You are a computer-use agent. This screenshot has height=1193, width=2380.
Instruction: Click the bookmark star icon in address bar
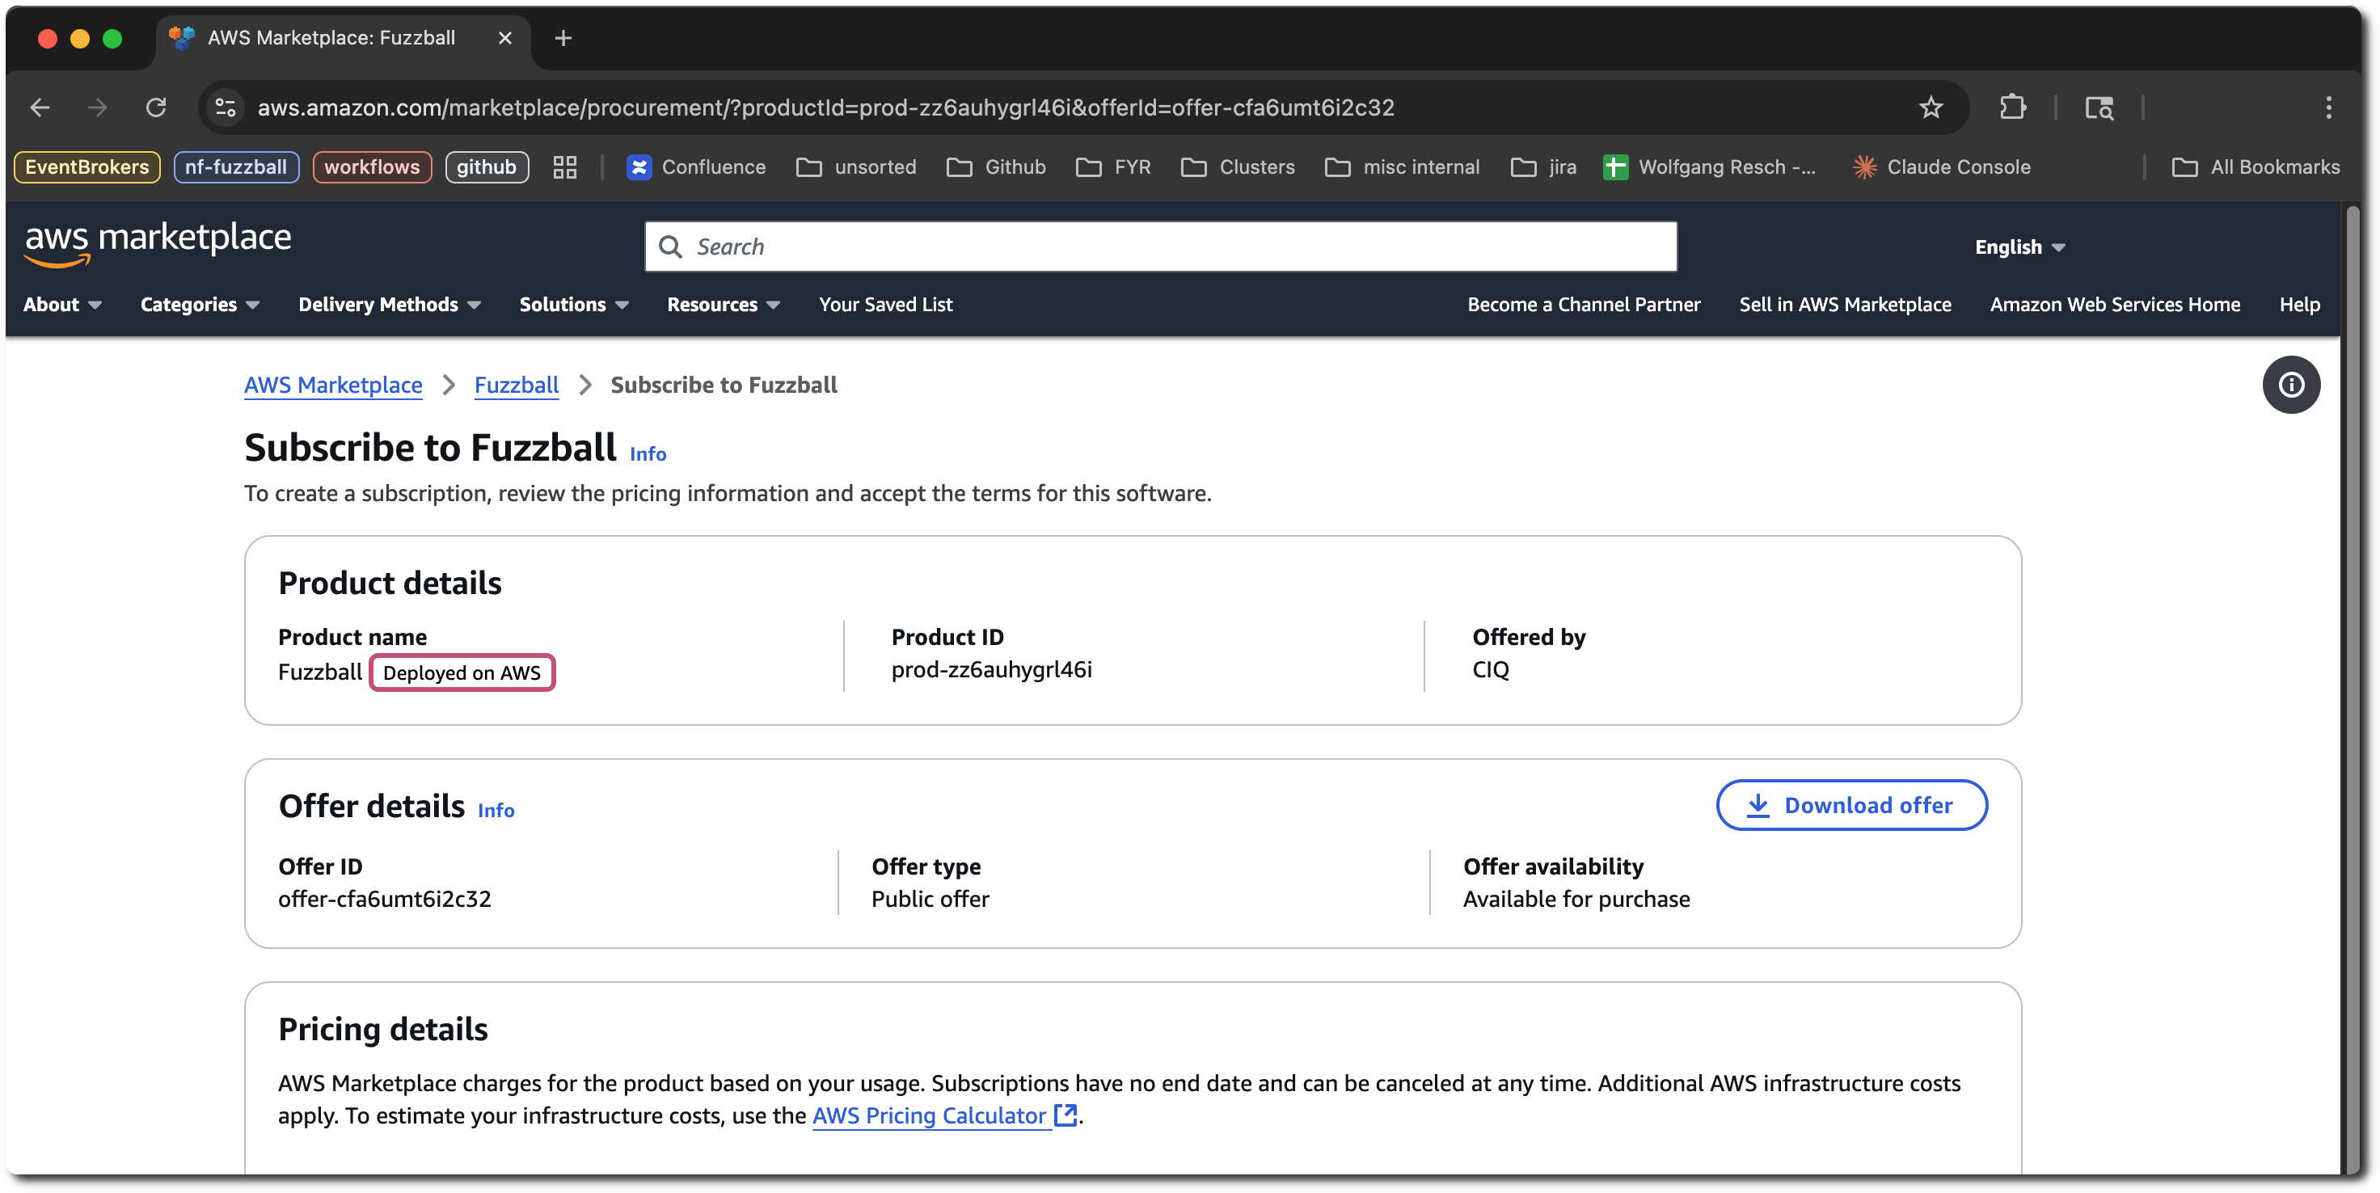click(1930, 107)
